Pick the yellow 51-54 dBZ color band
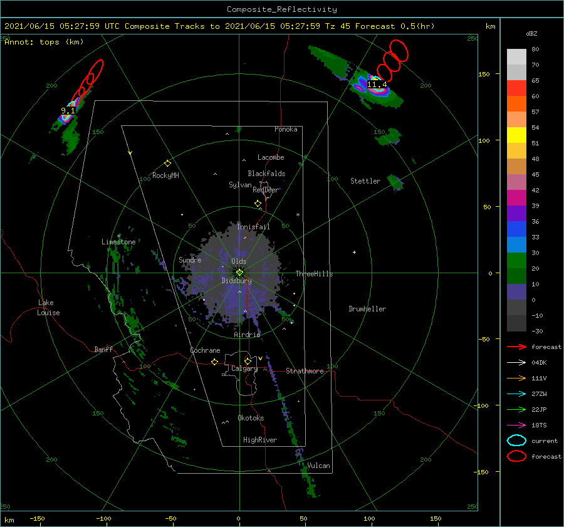The height and width of the screenshot is (527, 564). 516,135
